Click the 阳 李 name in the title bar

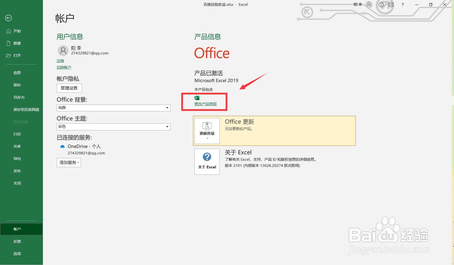(x=358, y=5)
